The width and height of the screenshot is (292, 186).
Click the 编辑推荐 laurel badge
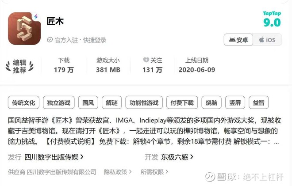click(x=19, y=66)
